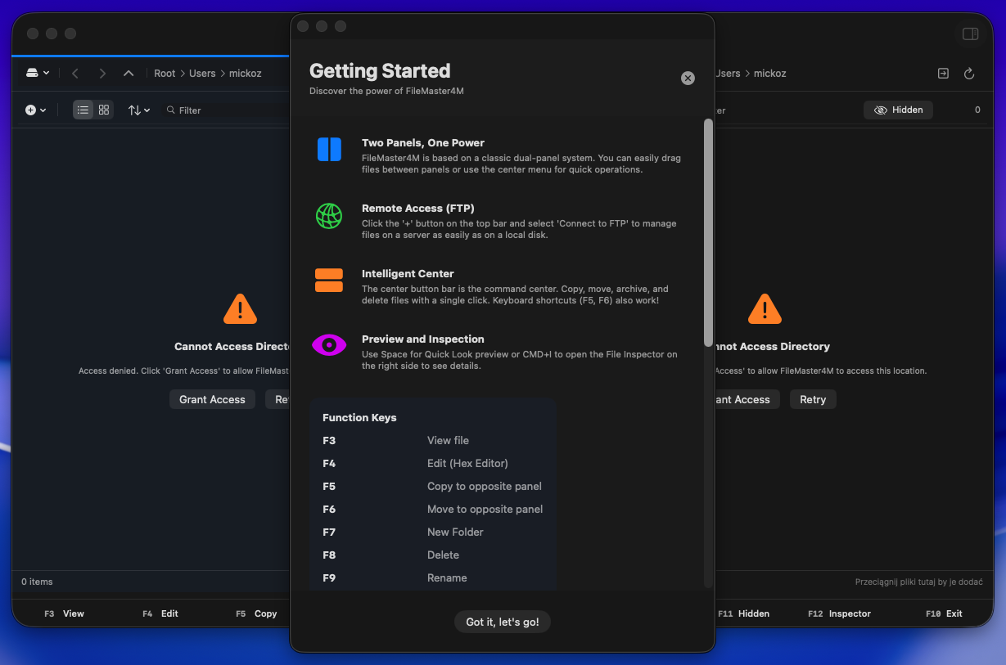The height and width of the screenshot is (665, 1006).
Task: Switch left panel to grid view
Action: [104, 110]
